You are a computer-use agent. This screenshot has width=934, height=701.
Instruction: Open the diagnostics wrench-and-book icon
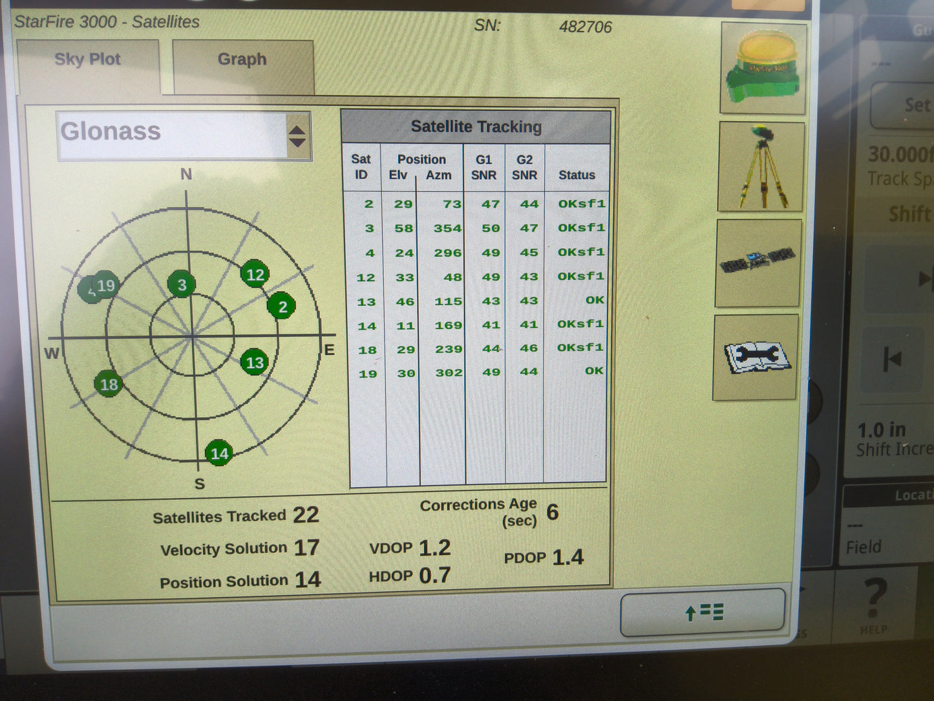tap(755, 357)
